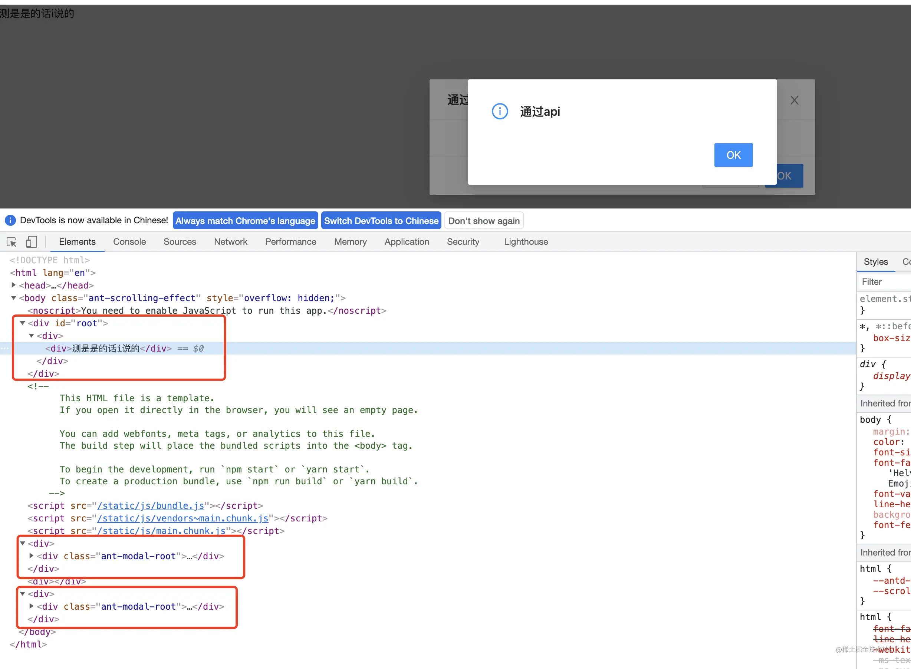Select the html lang="en" node
Image resolution: width=911 pixels, height=669 pixels.
coord(53,273)
